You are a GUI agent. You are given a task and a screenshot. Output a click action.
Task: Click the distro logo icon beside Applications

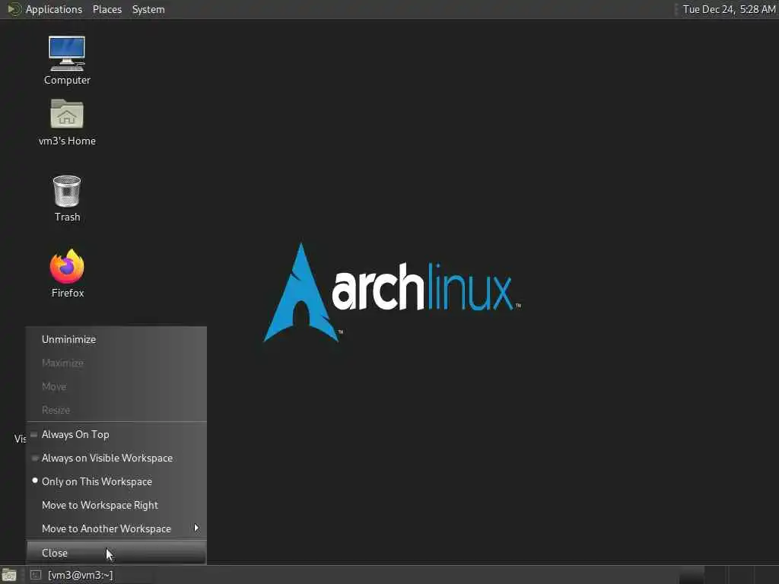click(x=14, y=9)
